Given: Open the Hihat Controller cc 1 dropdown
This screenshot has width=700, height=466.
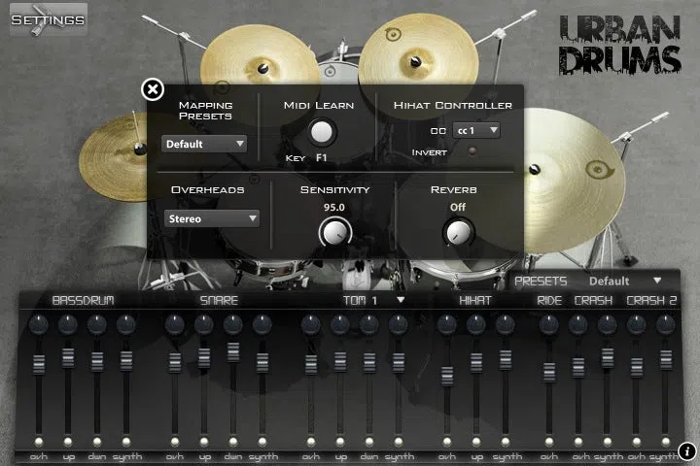Looking at the screenshot, I should point(475,131).
